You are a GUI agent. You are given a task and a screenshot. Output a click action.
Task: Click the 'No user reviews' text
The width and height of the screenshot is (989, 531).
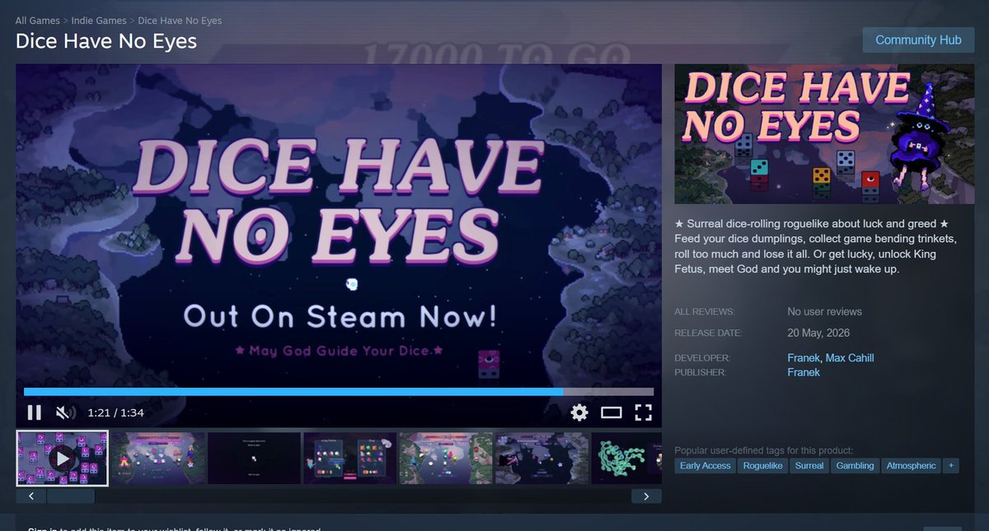pos(824,312)
